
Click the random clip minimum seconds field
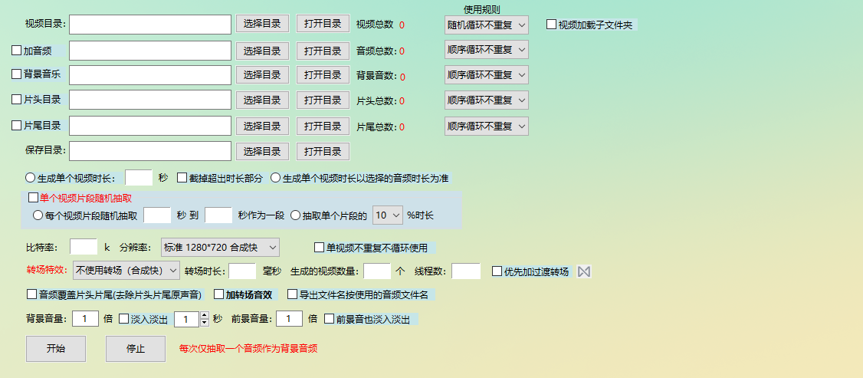[157, 215]
